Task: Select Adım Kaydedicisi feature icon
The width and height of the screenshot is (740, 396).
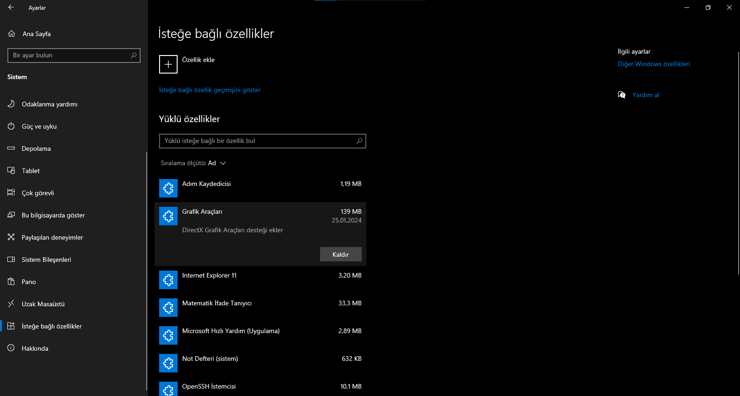Action: coord(168,188)
